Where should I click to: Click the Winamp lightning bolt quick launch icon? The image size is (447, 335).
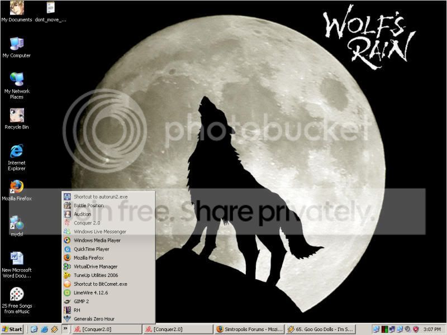coord(54,329)
